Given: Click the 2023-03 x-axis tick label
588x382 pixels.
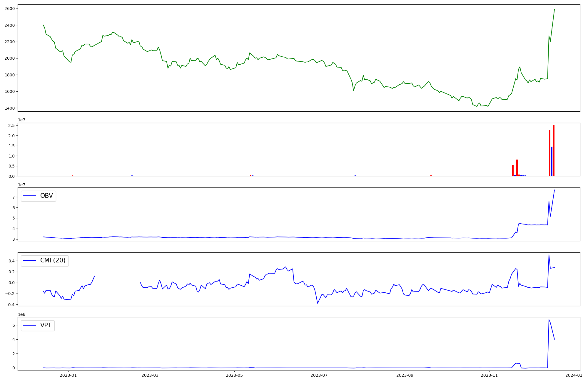Looking at the screenshot, I should (x=150, y=375).
